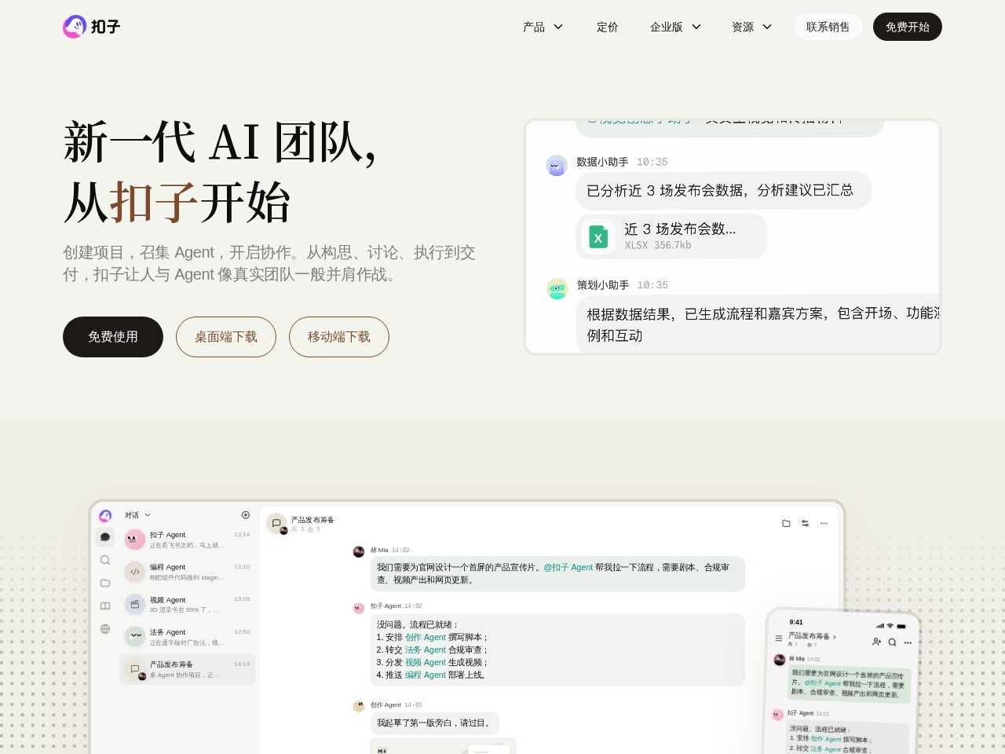Select the chat bubble icon in mockup sidebar
This screenshot has width=1005, height=754.
[x=105, y=537]
